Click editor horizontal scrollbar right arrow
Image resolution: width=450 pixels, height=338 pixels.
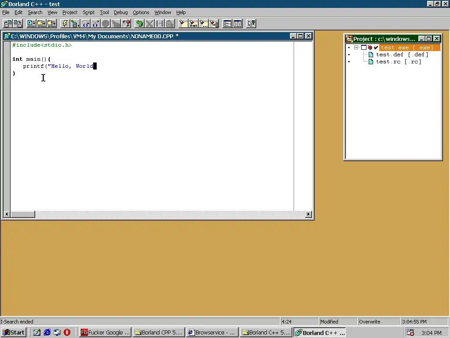click(x=308, y=214)
